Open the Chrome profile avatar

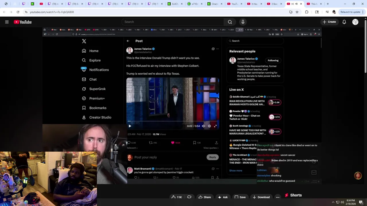pos(334,12)
